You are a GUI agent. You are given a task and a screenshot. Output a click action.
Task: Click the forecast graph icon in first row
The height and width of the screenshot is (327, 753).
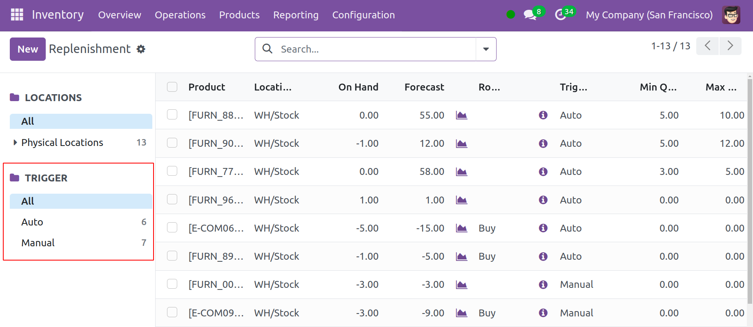click(x=461, y=115)
